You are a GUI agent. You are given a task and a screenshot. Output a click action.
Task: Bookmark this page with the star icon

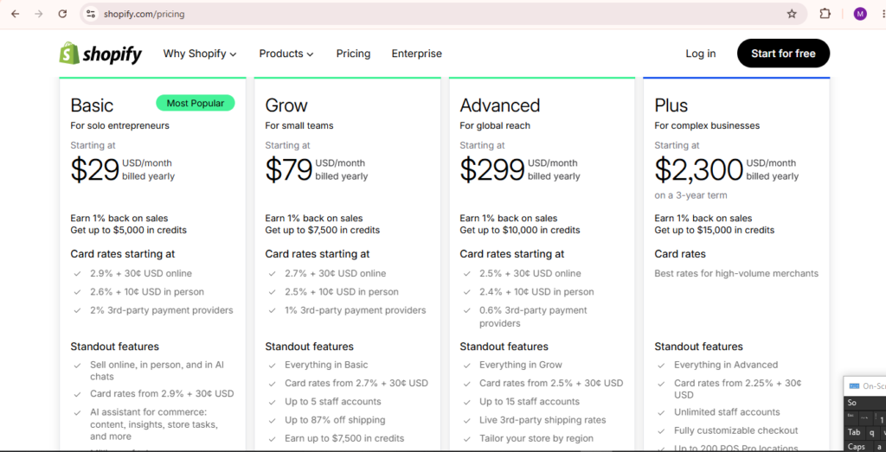pyautogui.click(x=792, y=14)
